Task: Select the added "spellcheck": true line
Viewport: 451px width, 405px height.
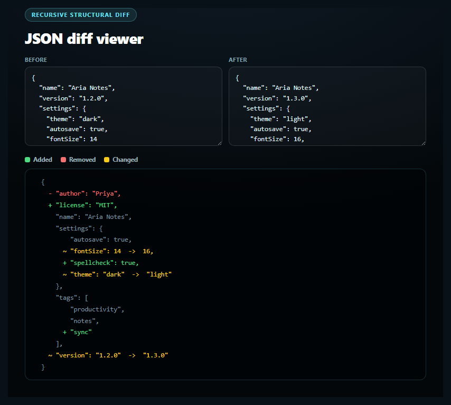Action: (101, 263)
